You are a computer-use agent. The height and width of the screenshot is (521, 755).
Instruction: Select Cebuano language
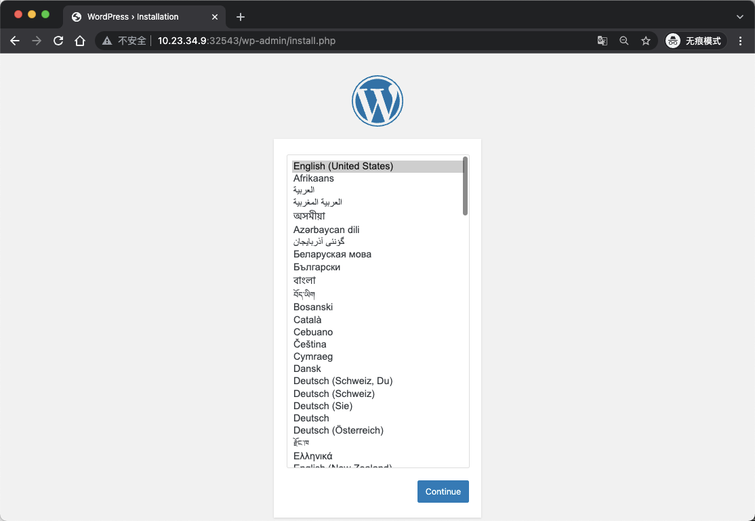[x=377, y=332]
